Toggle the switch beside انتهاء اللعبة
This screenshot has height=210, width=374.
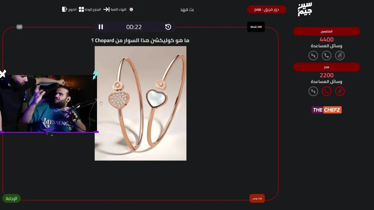[x=133, y=9]
